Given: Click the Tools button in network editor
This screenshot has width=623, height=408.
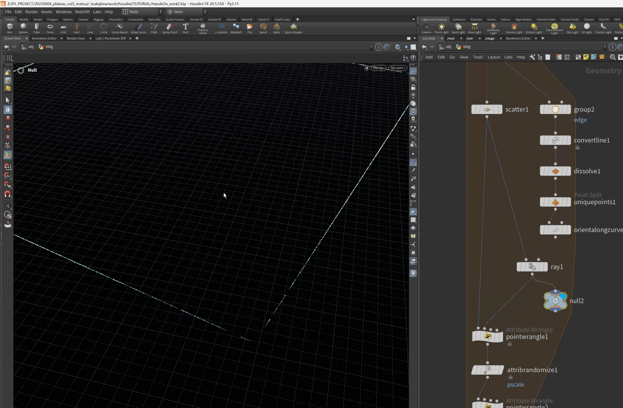Looking at the screenshot, I should point(478,57).
